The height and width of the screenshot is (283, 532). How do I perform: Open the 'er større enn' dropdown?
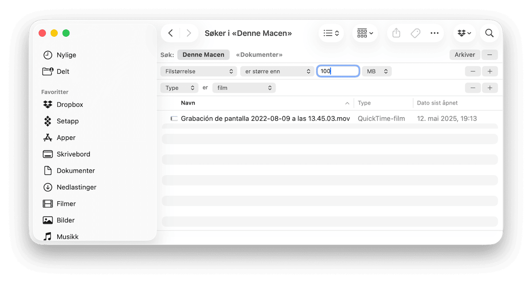click(x=276, y=71)
